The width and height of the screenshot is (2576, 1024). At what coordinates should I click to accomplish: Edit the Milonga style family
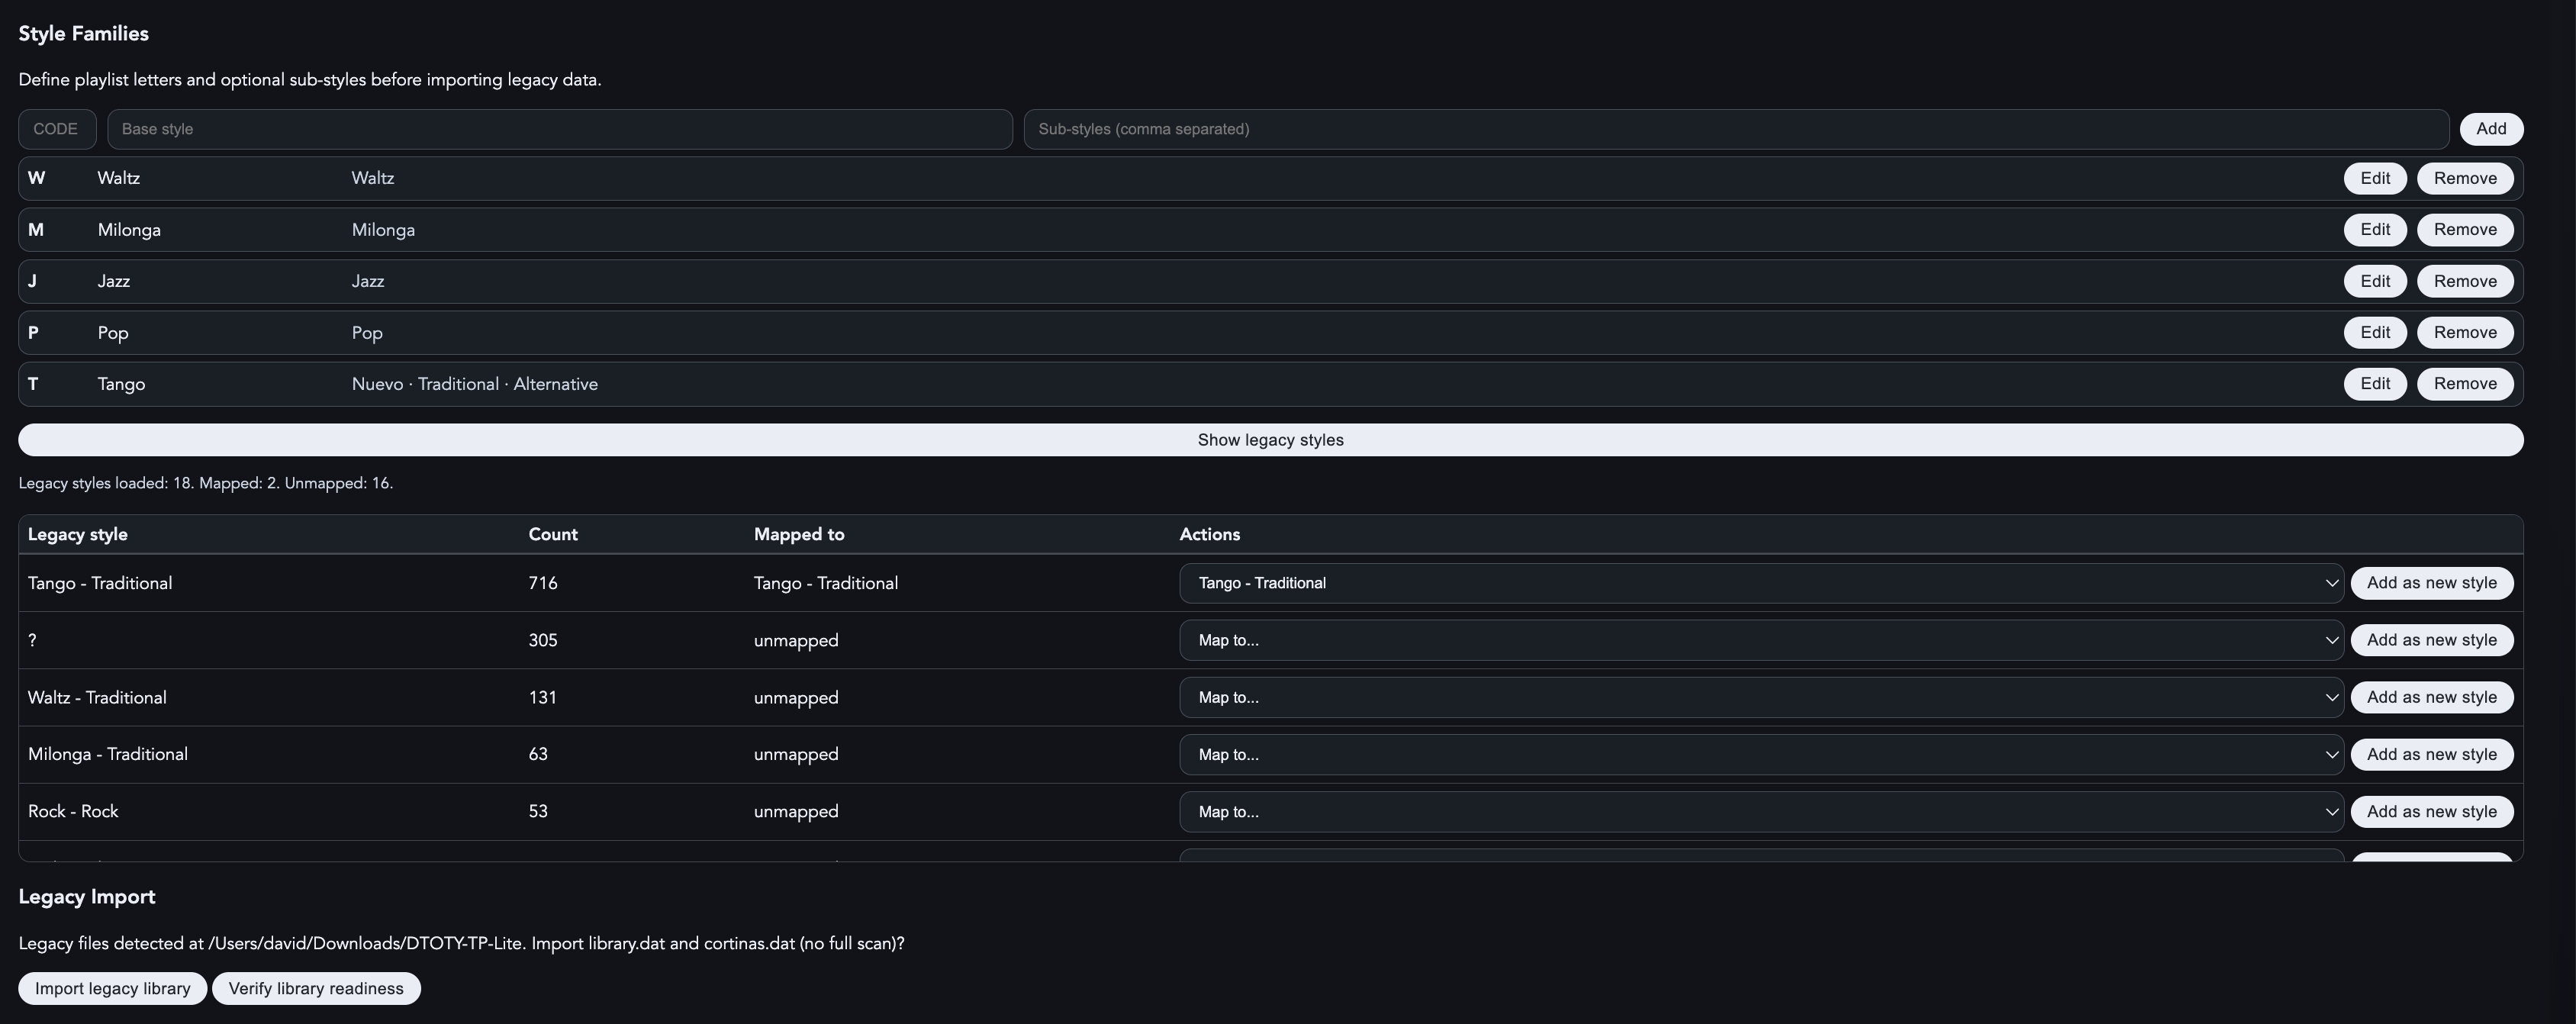2375,229
